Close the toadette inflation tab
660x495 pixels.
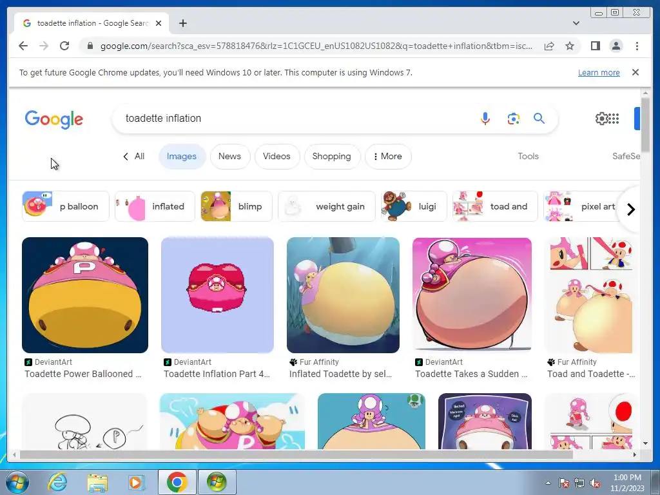coord(159,23)
